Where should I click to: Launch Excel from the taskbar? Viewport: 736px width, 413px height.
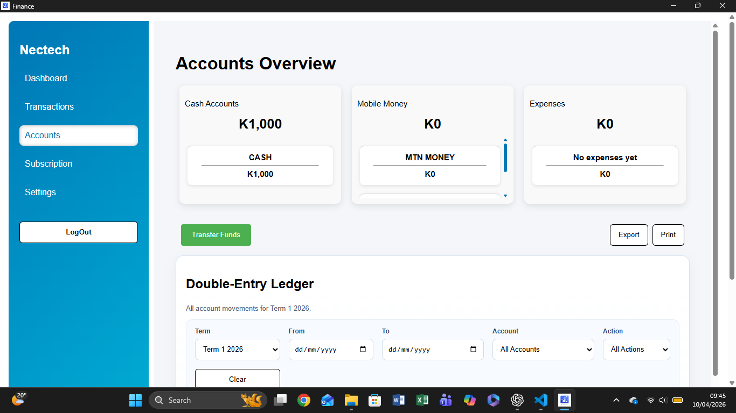click(422, 400)
